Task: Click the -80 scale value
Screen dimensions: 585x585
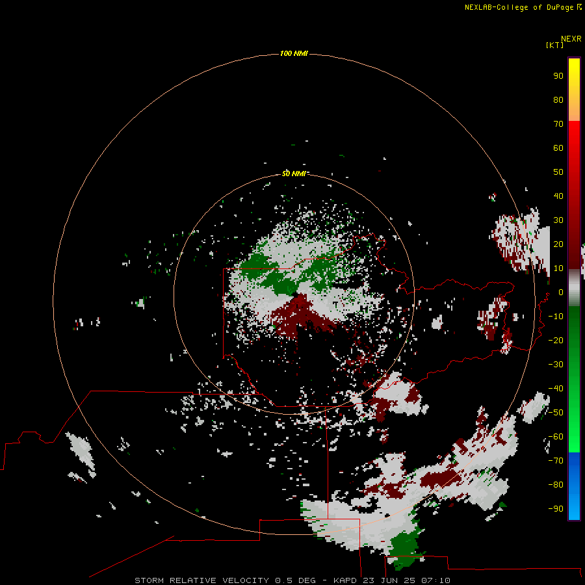Action: 556,485
